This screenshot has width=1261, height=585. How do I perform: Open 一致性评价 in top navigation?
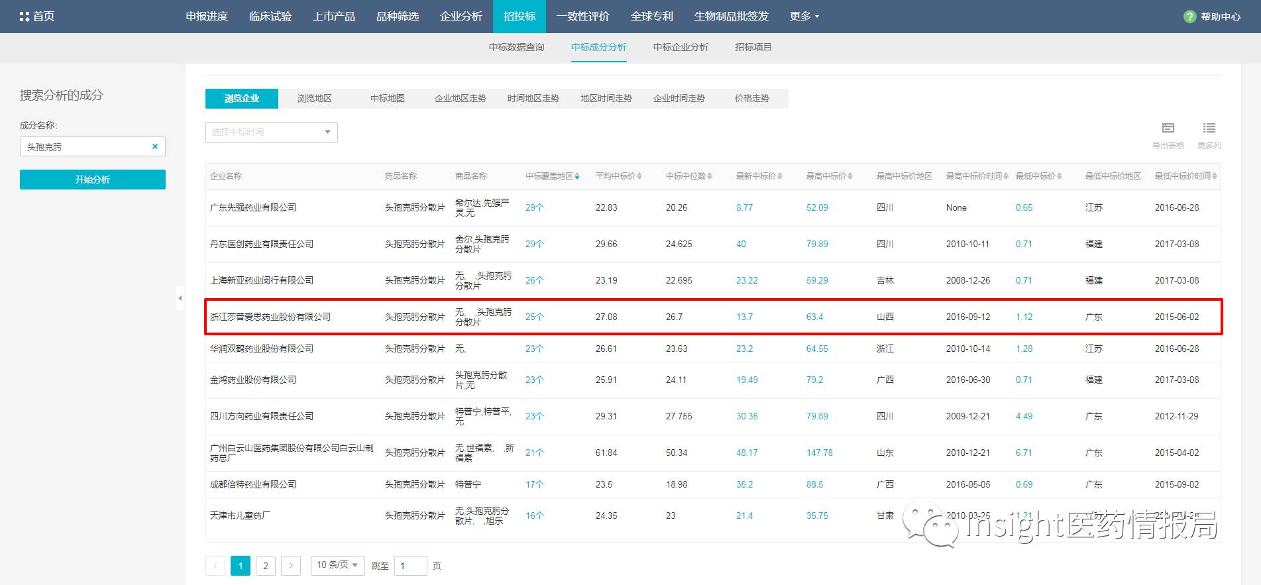(583, 17)
